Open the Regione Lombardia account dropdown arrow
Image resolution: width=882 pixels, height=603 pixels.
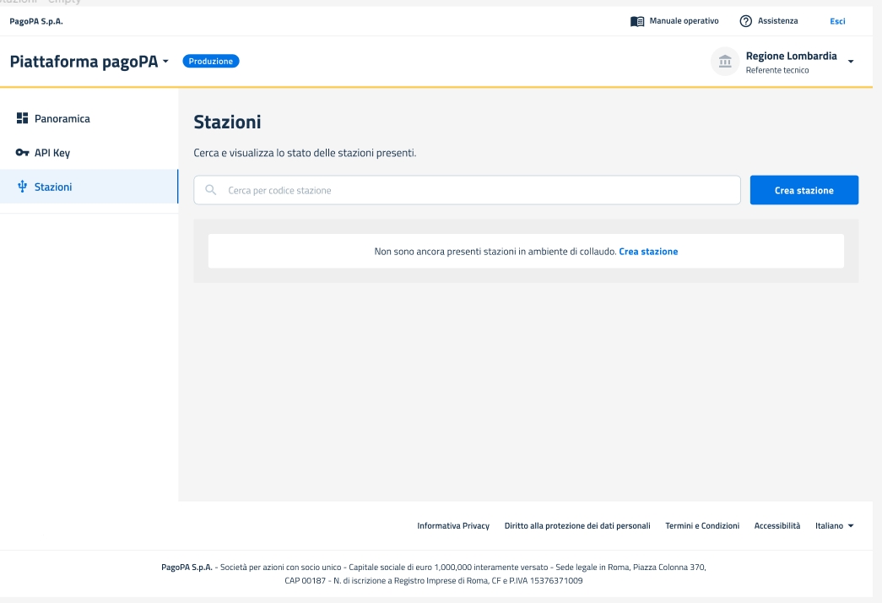(850, 62)
